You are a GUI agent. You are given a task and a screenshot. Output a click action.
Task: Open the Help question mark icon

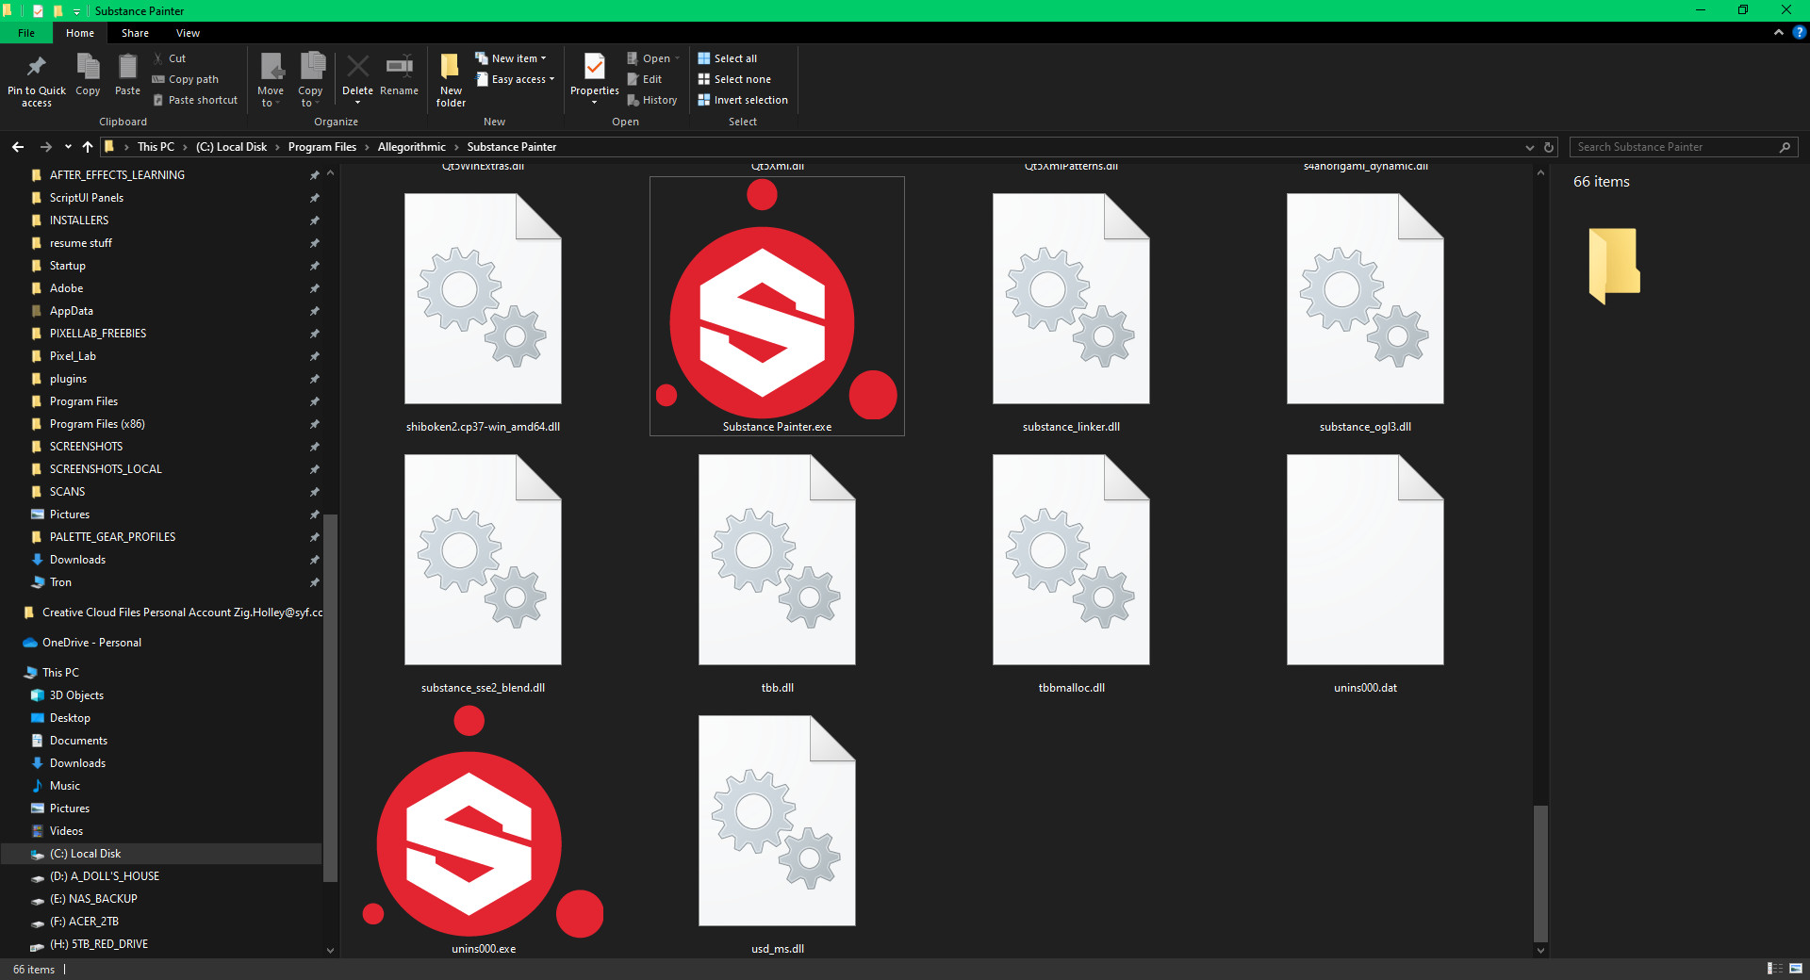click(1799, 32)
